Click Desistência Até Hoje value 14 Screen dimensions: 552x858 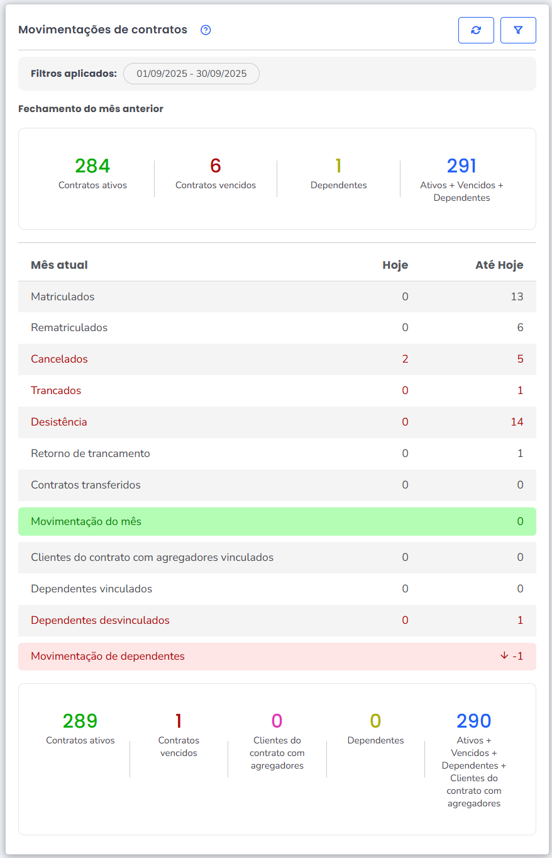tap(517, 422)
